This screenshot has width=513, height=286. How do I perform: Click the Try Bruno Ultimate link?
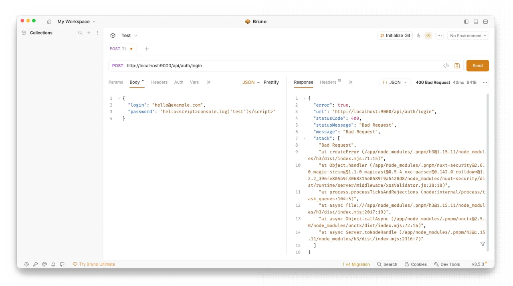[x=94, y=264]
